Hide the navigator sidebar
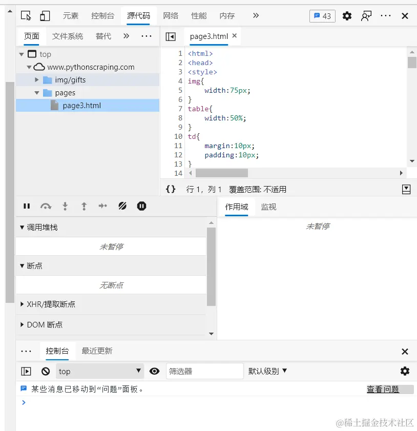Screen dimensions: 417x431 coord(171,36)
